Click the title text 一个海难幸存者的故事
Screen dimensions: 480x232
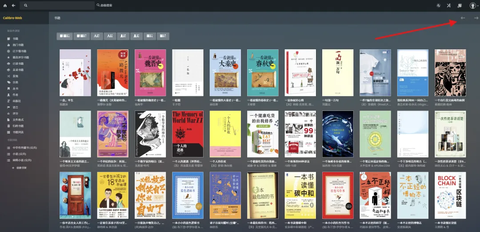[x=338, y=161]
